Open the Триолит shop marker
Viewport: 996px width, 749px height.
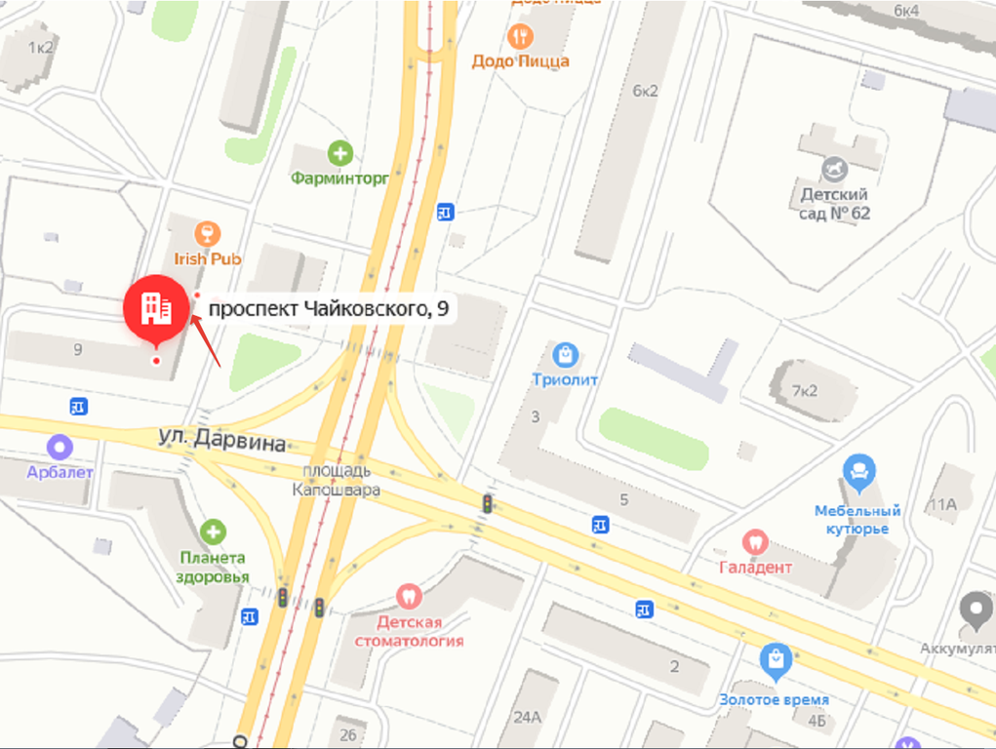565,354
